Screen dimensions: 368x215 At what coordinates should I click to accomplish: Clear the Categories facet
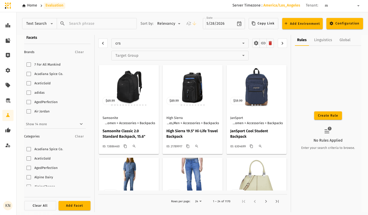79,136
